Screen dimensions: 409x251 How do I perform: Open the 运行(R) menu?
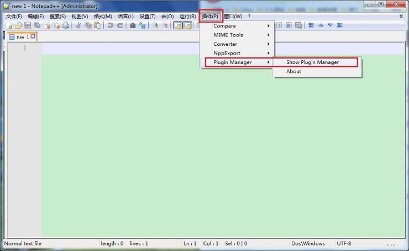pyautogui.click(x=188, y=17)
